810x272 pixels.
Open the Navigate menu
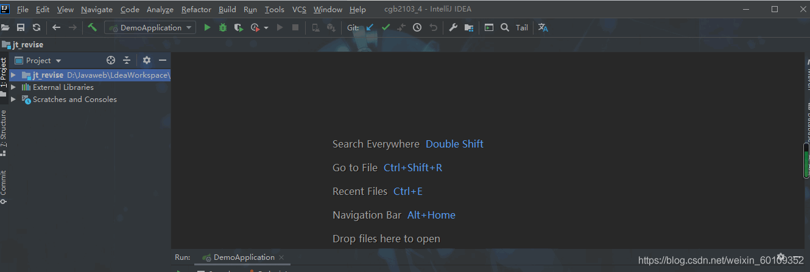[x=97, y=10]
